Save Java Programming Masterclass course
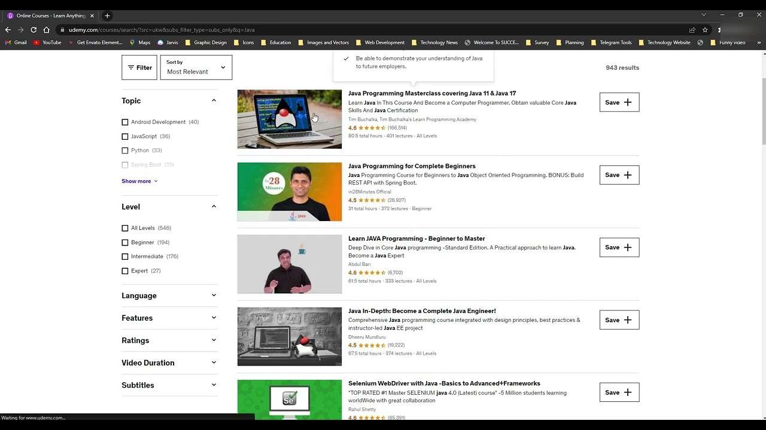766x430 pixels. coord(619,102)
